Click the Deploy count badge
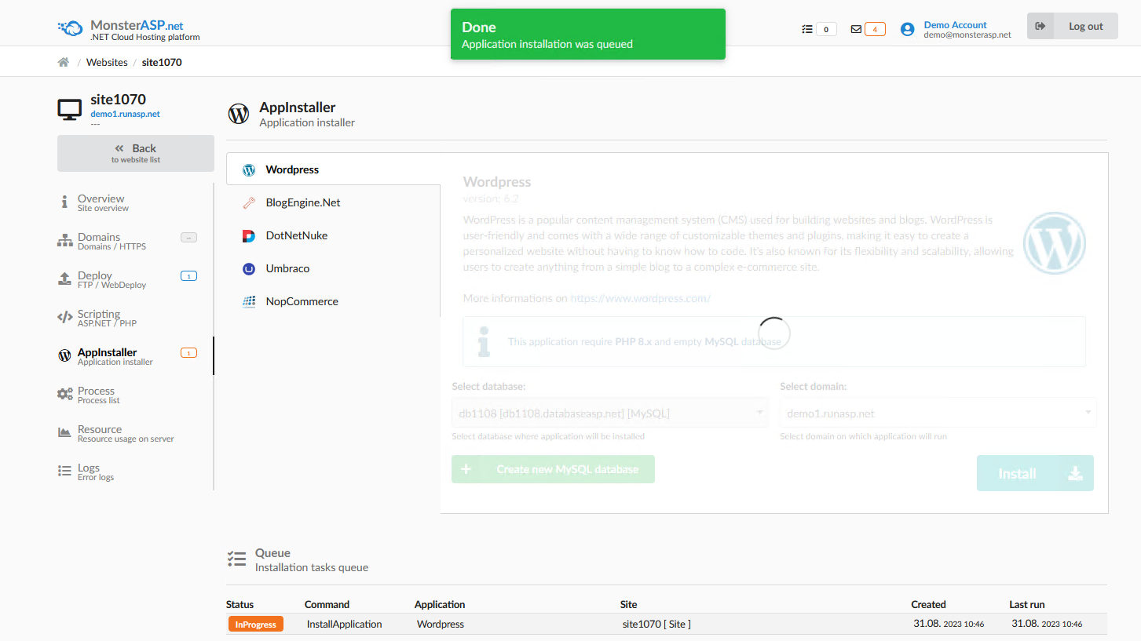This screenshot has width=1141, height=641. click(188, 275)
